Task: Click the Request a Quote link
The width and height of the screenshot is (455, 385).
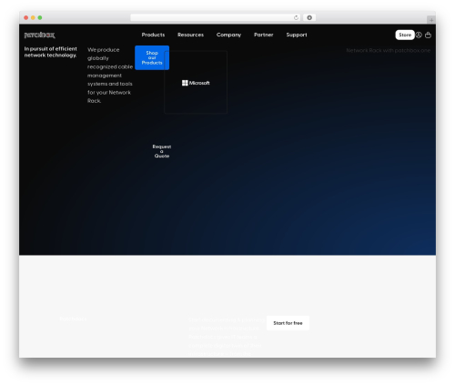Action: click(162, 151)
